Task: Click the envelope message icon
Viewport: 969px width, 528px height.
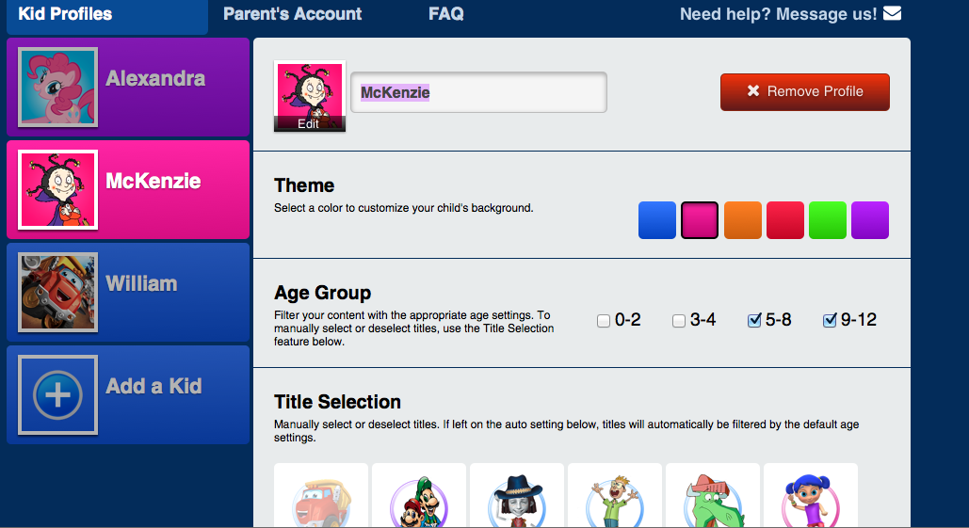Action: pyautogui.click(x=892, y=13)
